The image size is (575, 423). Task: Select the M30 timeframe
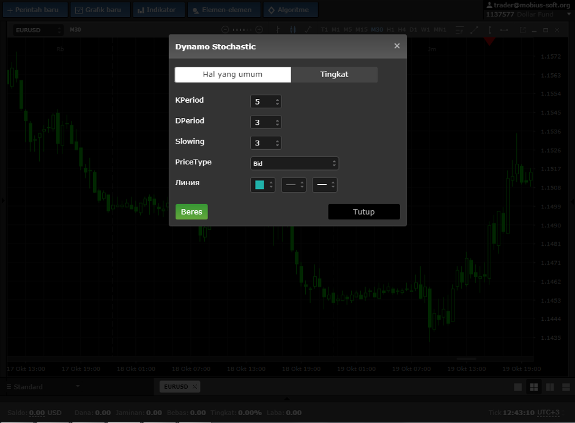click(x=377, y=30)
